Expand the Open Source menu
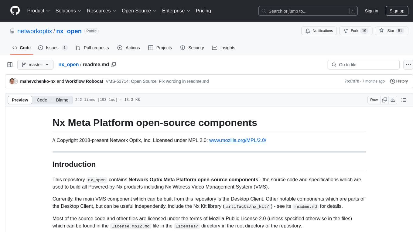Image resolution: width=413 pixels, height=232 pixels. (x=139, y=11)
